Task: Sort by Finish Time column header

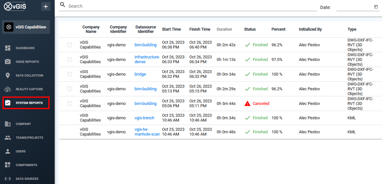Action: (200, 29)
